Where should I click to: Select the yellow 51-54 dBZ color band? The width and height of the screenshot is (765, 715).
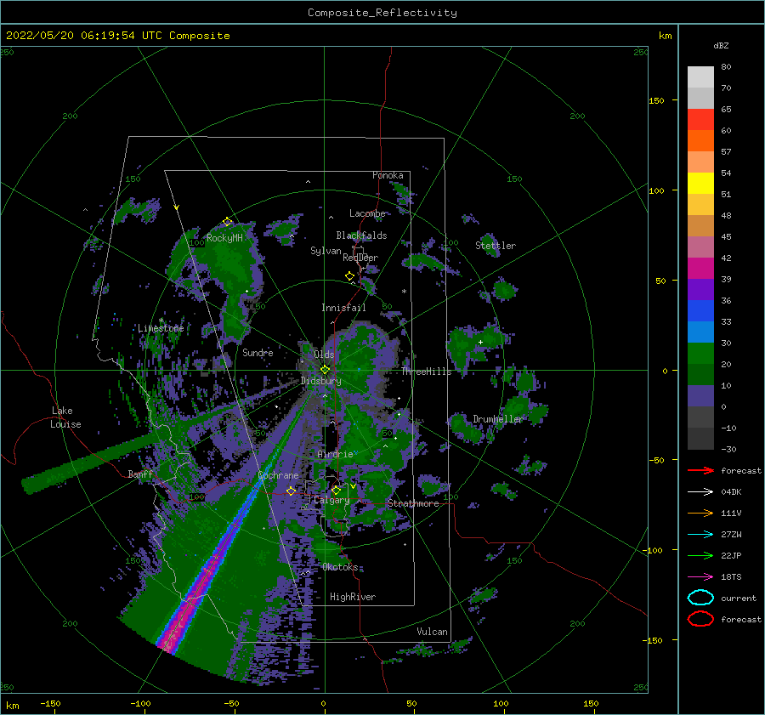click(700, 184)
